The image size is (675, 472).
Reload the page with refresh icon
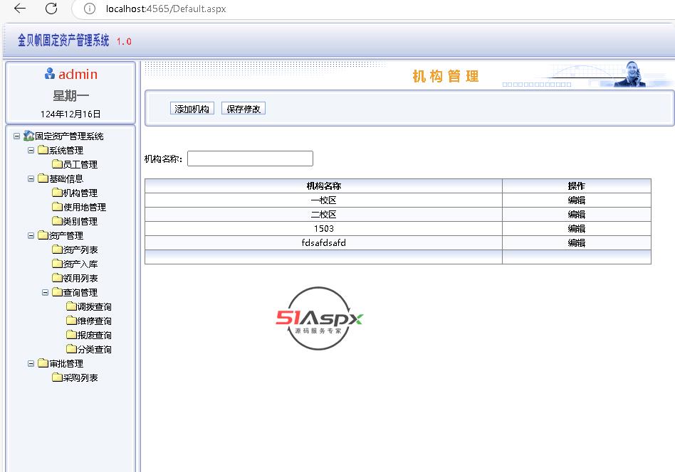[51, 9]
